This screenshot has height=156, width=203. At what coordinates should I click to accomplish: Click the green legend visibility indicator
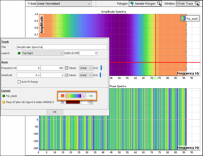[x=19, y=53]
